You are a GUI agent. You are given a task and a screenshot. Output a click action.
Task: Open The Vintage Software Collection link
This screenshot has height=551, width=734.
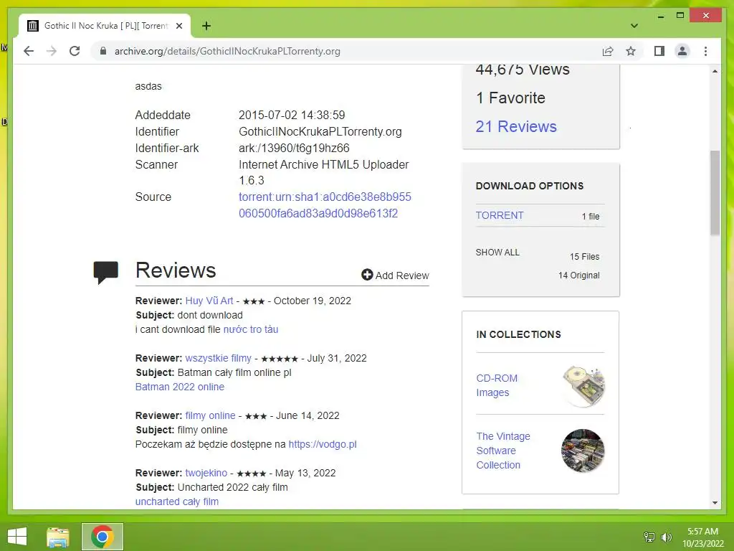point(503,451)
